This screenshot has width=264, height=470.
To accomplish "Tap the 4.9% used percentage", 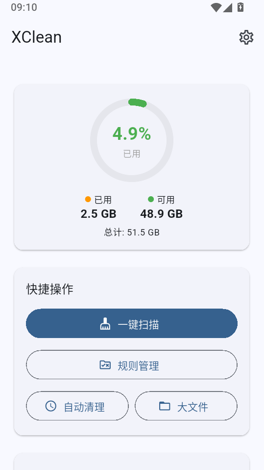I will pos(132,133).
